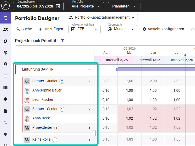The height and width of the screenshot is (146, 195).
Task: Open the pie chart sidebar icon
Action: (x=5, y=41)
